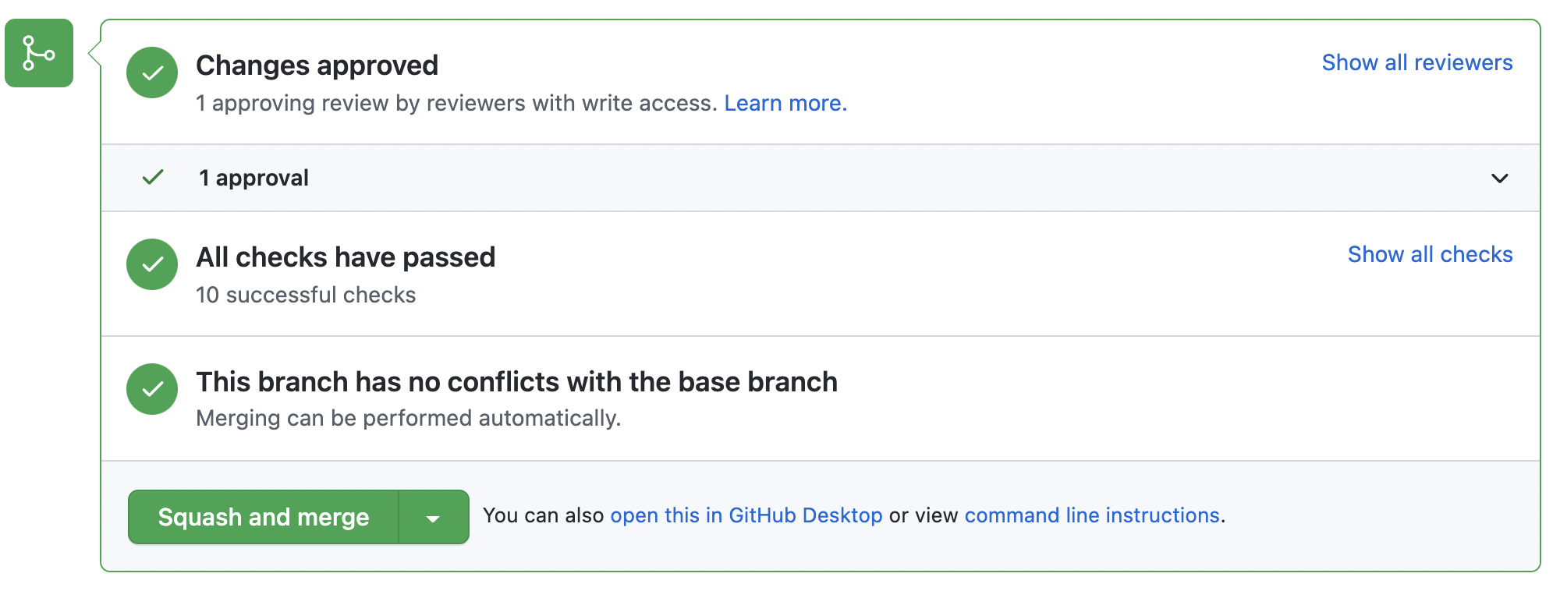Click open this in GitHub Desktop link

click(x=746, y=515)
